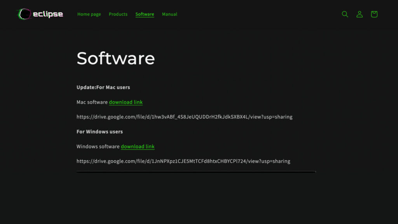Open the Windows software download link
The image size is (398, 224).
pyautogui.click(x=138, y=147)
